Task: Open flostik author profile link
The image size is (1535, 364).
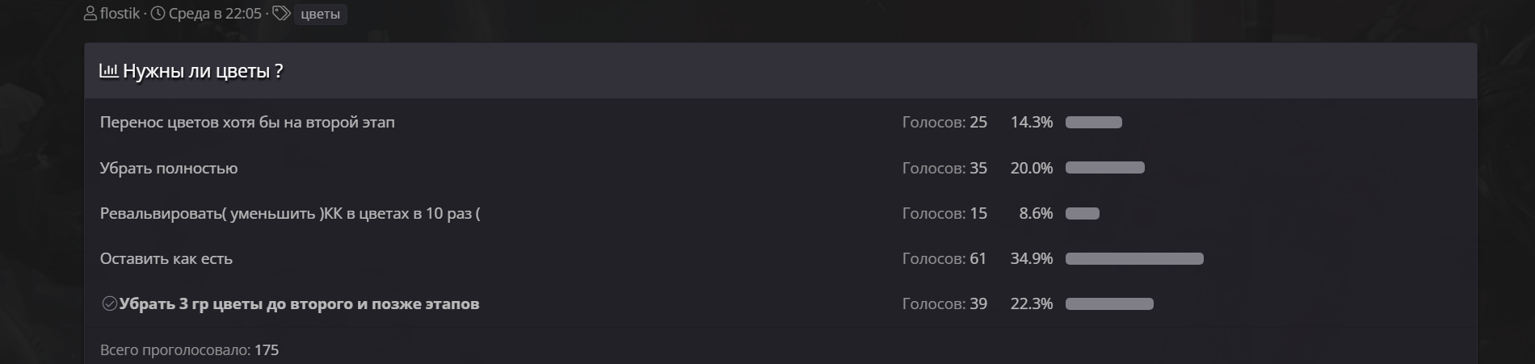Action: 120,14
